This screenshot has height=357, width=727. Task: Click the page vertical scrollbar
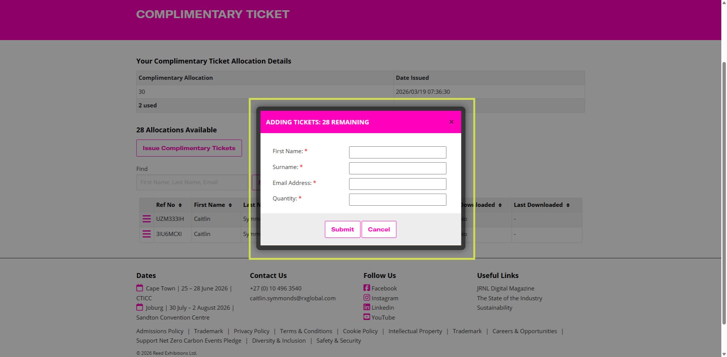point(724,193)
